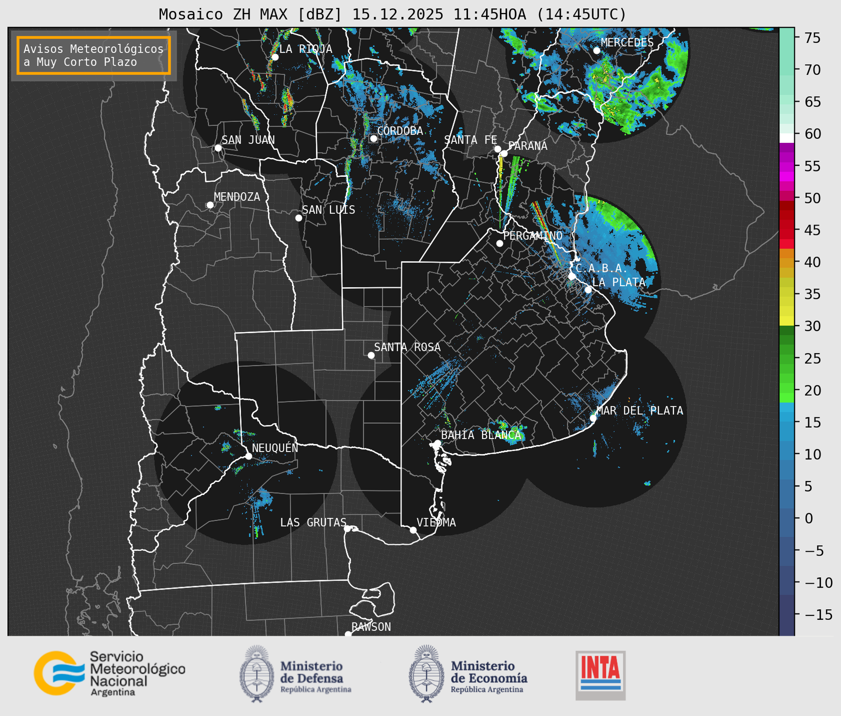Click the San Juan marker dot
Screen dimensions: 841x716
click(x=218, y=148)
